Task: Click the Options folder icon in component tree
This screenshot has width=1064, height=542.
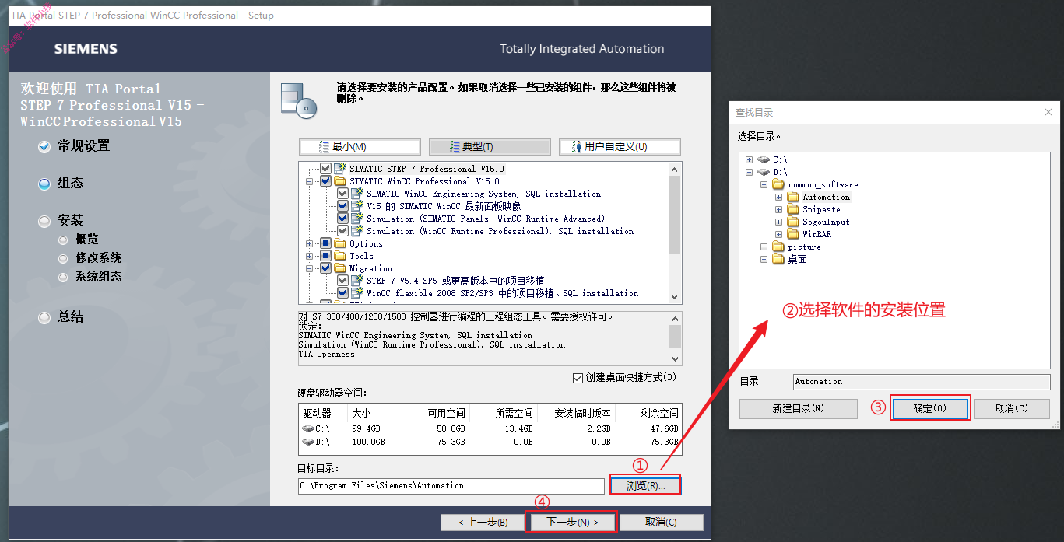Action: 339,243
